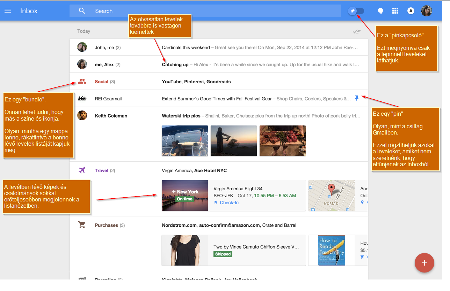Screen dimensions: 450x291
Task: Open the account profile avatar
Action: pyautogui.click(x=427, y=11)
